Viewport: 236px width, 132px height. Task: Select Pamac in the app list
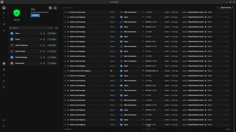coord(34,39)
